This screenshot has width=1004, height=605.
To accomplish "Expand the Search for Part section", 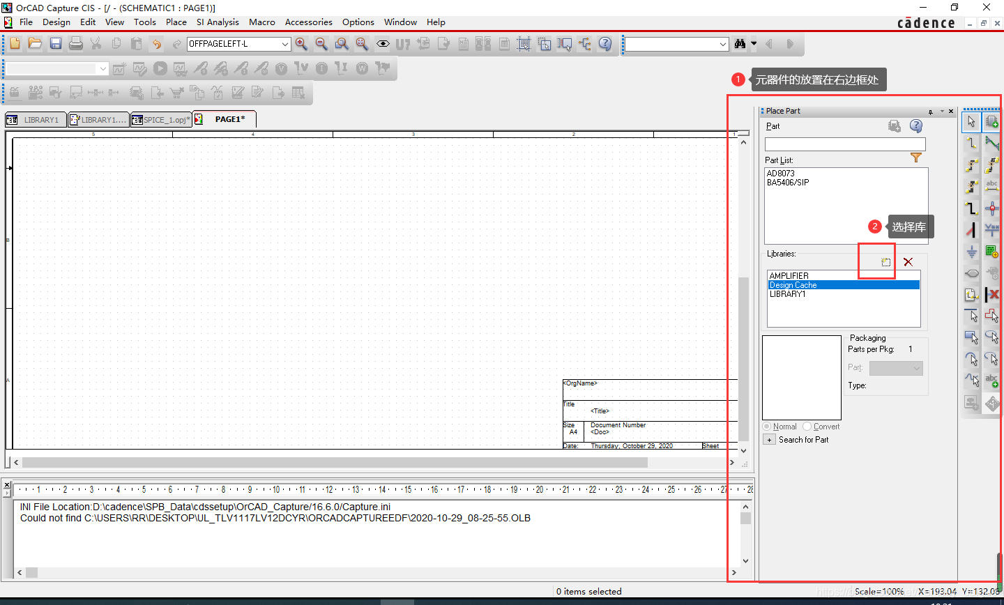I will point(769,440).
